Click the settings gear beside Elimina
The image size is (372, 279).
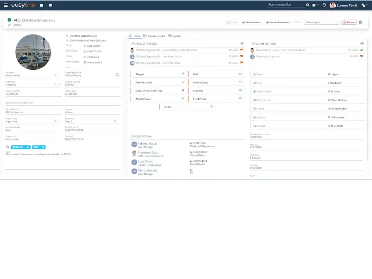pyautogui.click(x=360, y=22)
